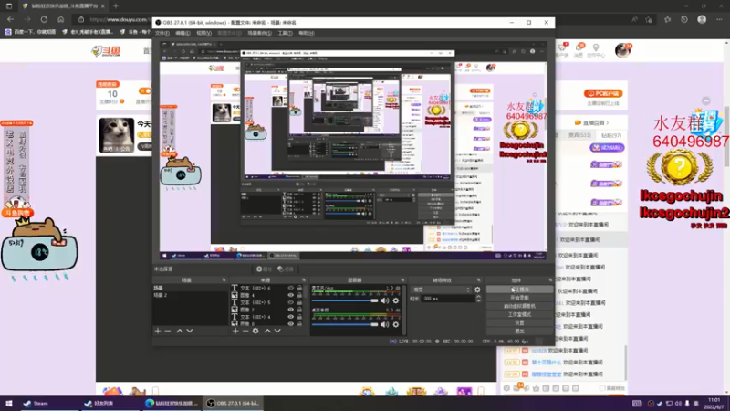Open 文件(F) menu in OBS
730x411 pixels.
tap(162, 33)
